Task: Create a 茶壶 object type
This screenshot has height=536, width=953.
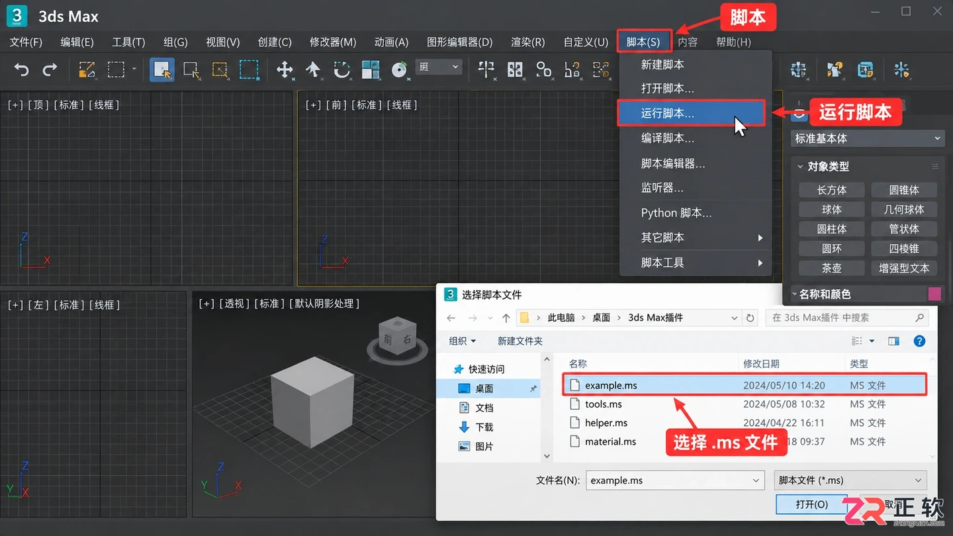Action: coord(832,268)
